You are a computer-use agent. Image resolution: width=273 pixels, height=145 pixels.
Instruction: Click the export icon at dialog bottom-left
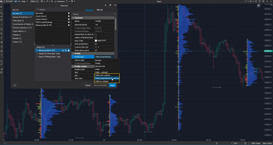pos(15,85)
